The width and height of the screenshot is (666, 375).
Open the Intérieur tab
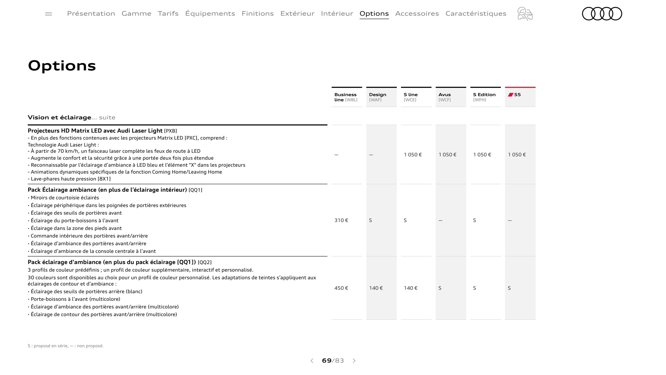337,13
